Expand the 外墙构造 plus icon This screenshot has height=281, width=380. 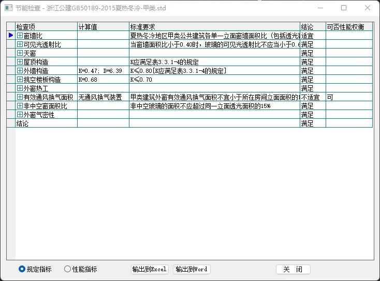pos(20,71)
